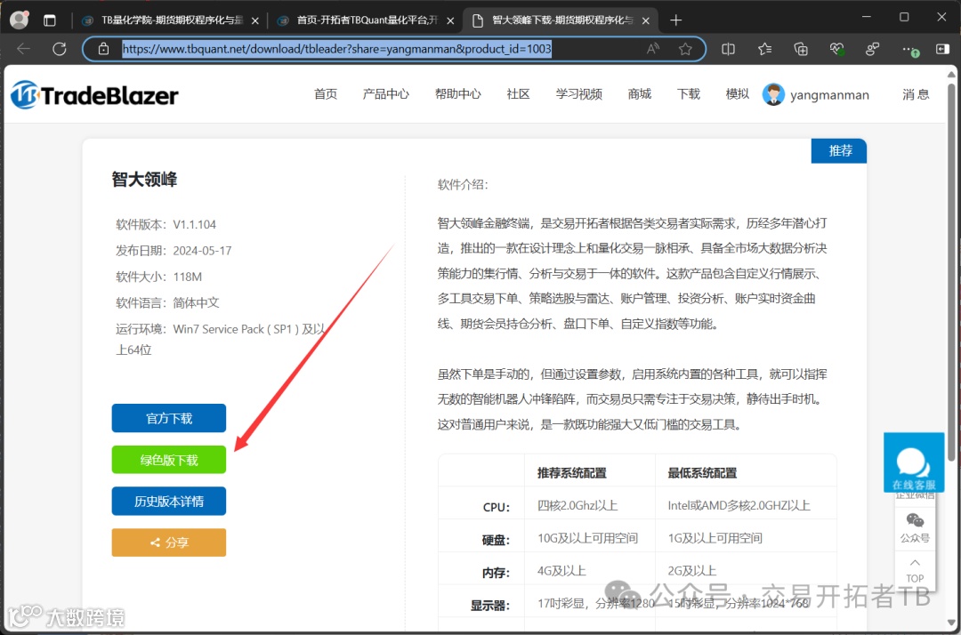Click the extensions icon in toolbar

873,49
